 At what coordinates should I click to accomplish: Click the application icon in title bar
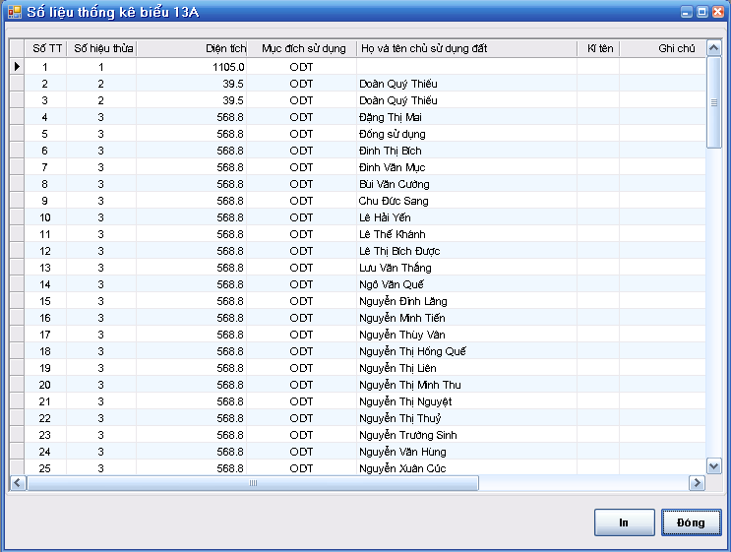click(14, 11)
